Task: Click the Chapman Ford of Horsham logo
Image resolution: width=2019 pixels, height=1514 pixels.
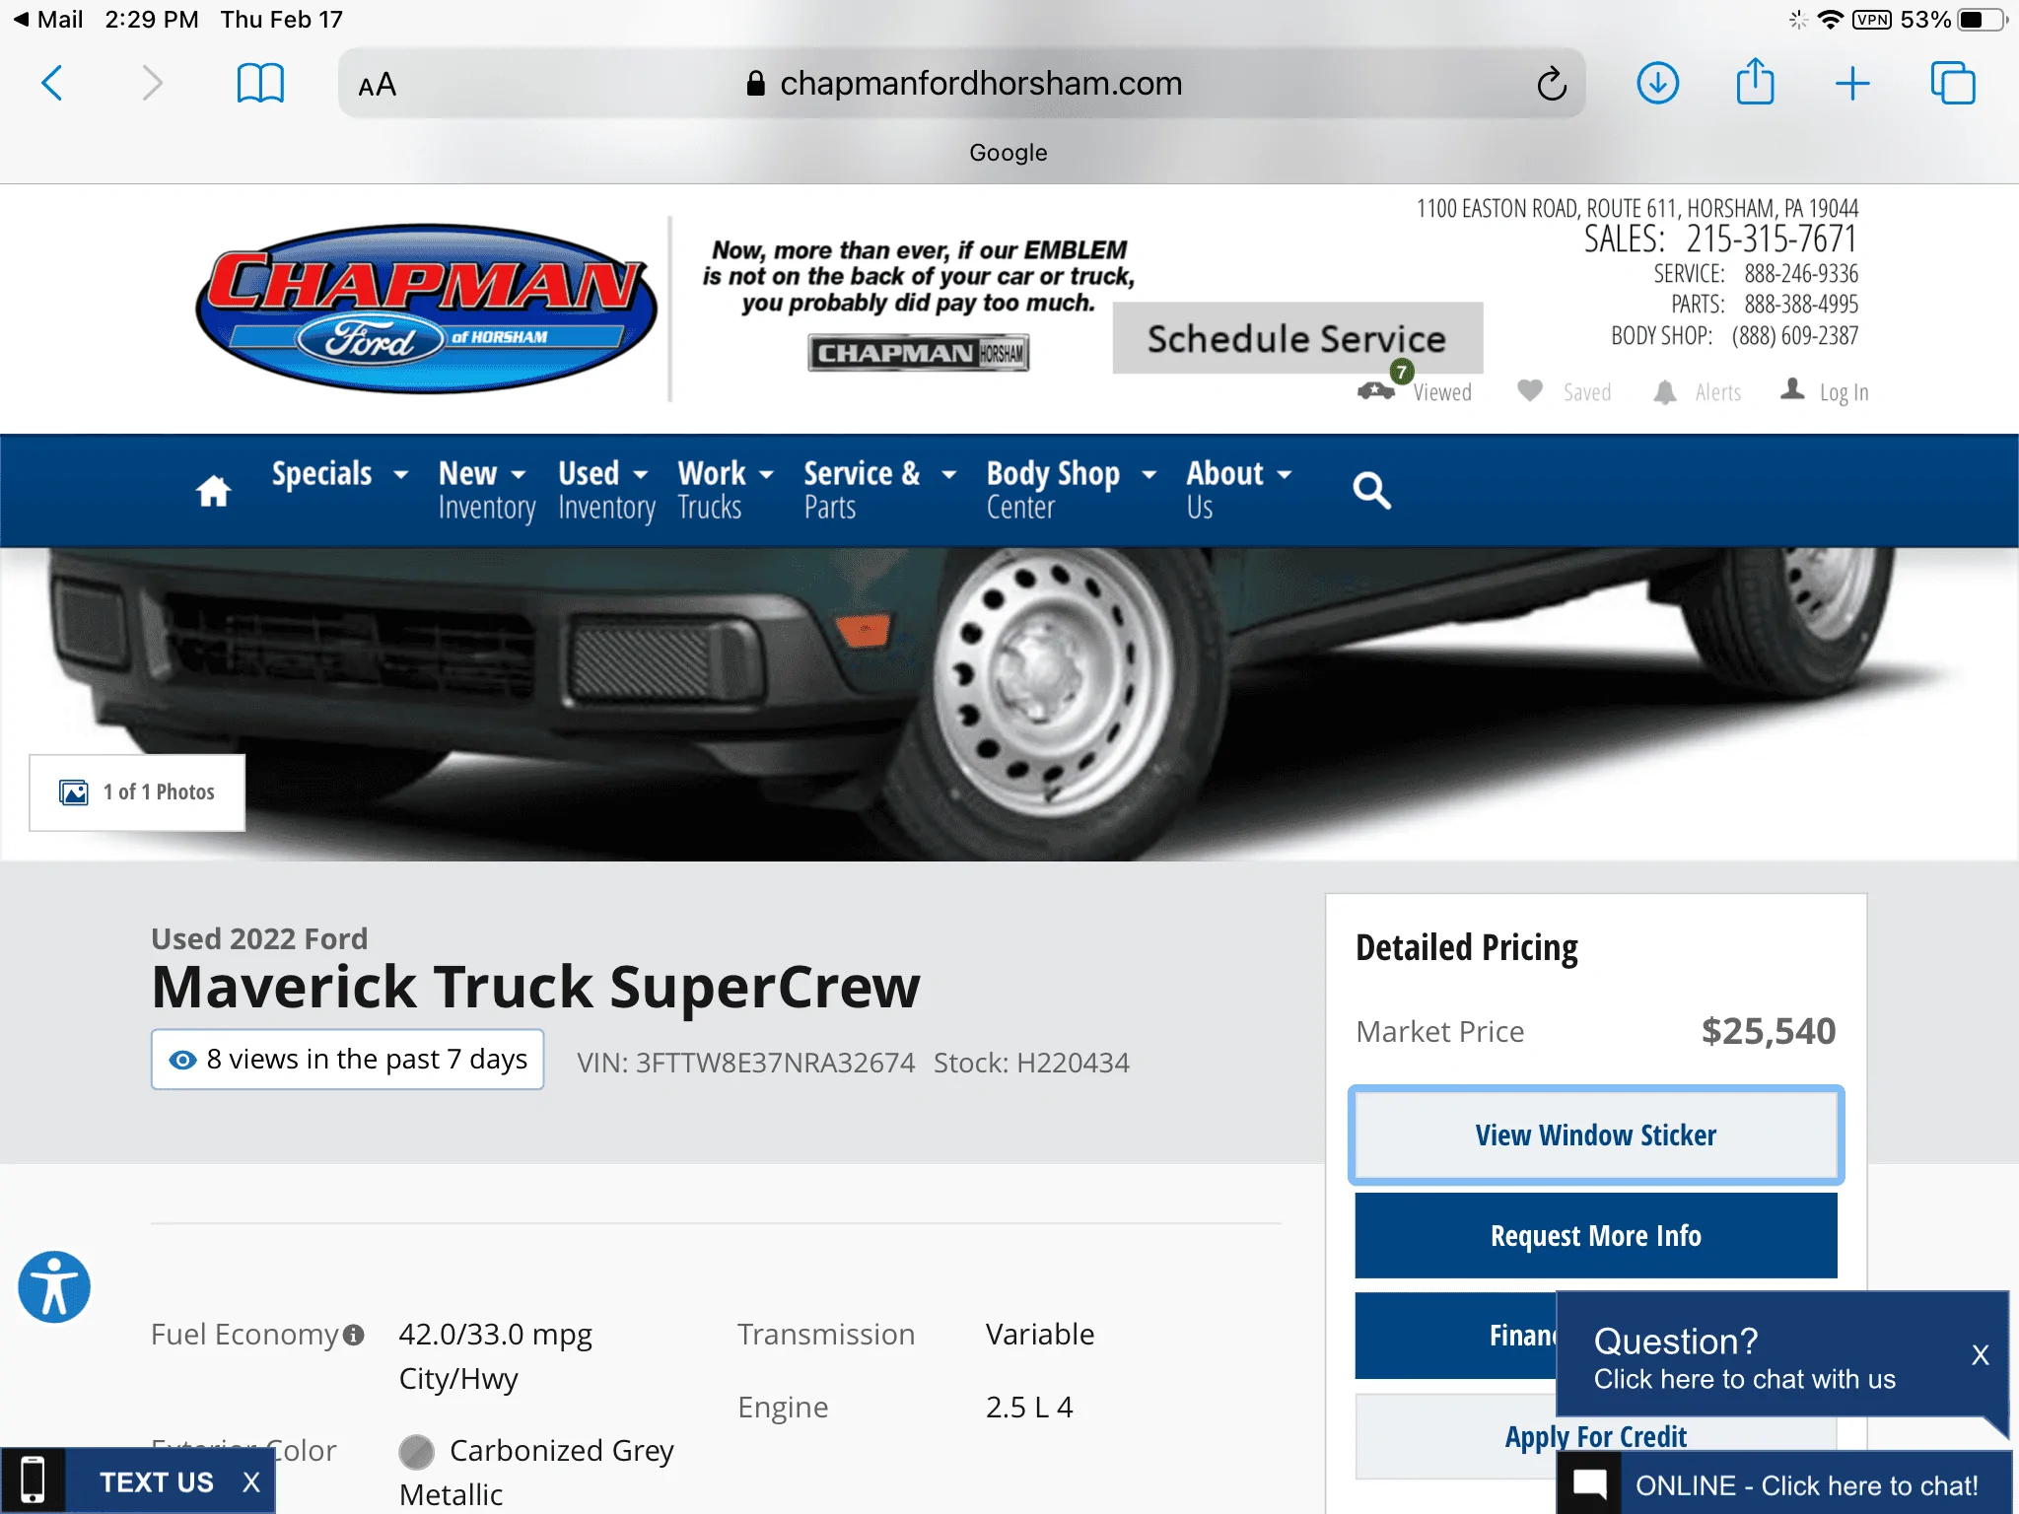Action: coord(426,308)
